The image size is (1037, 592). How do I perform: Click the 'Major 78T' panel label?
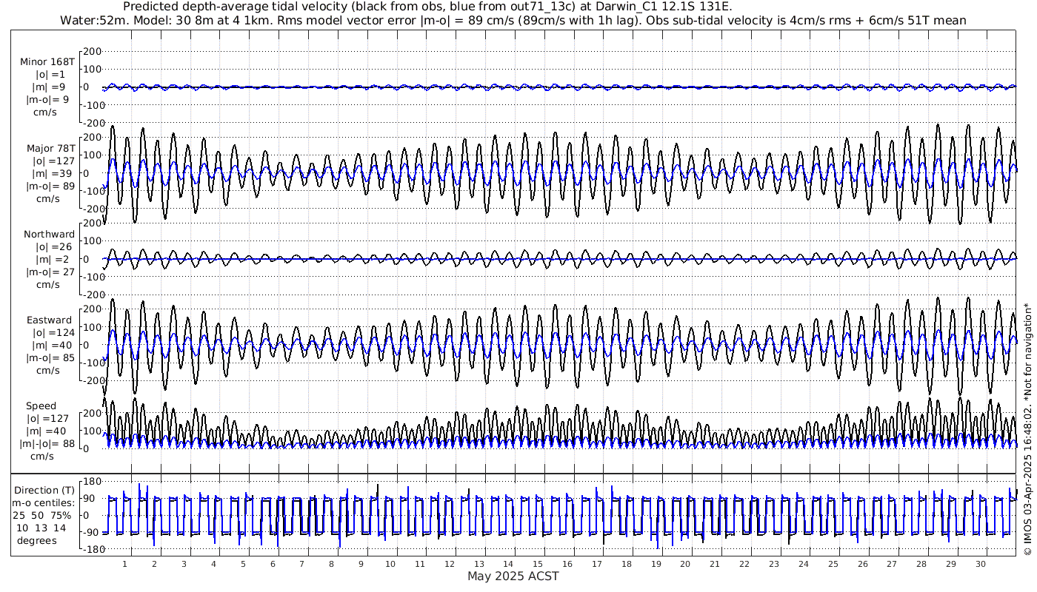click(47, 148)
